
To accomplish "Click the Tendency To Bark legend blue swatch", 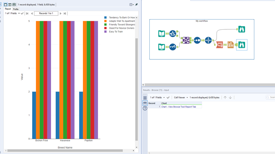I will coord(105,18).
